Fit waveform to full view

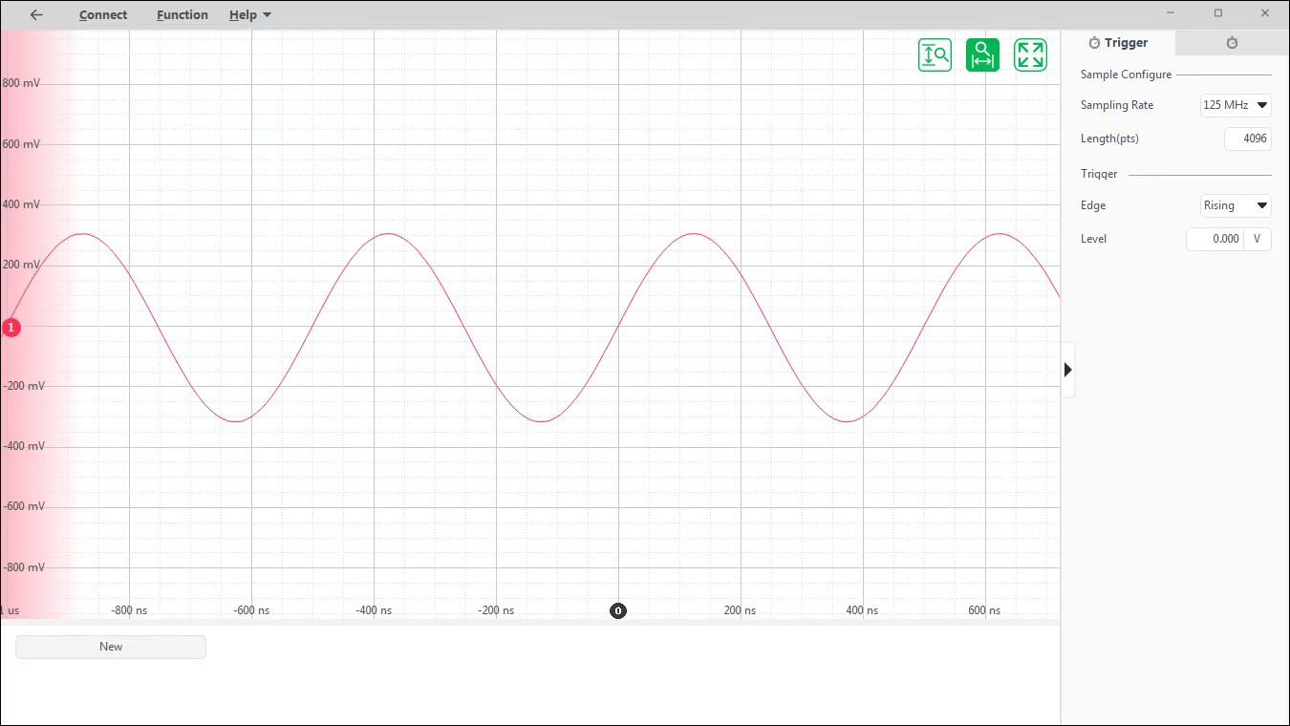pyautogui.click(x=1030, y=55)
